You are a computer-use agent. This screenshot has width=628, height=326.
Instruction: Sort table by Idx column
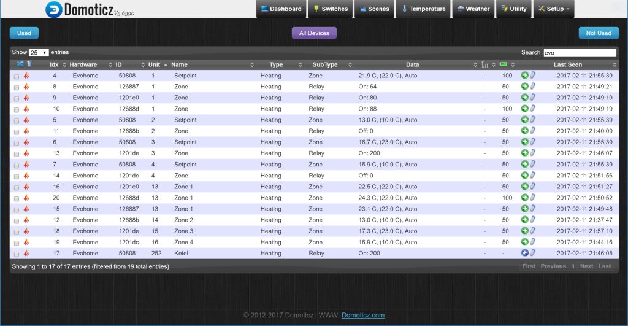click(54, 64)
